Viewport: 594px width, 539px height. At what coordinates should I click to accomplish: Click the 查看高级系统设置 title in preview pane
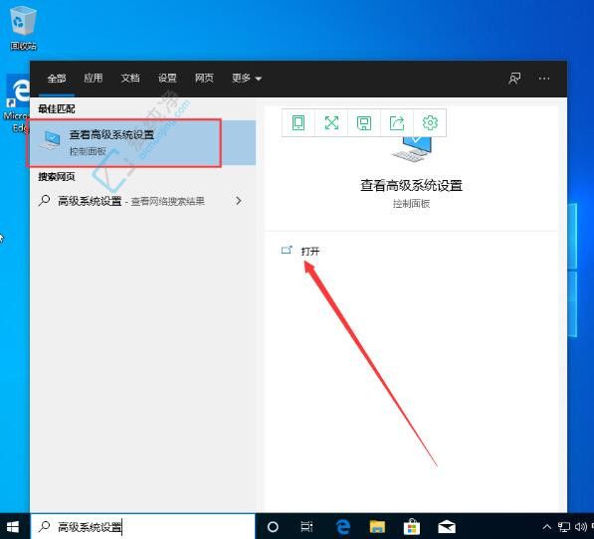click(411, 186)
